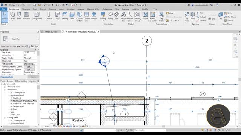Viewport: 241px width, 135px height.
Task: Select the Dormer opening tool
Action: 201,21
